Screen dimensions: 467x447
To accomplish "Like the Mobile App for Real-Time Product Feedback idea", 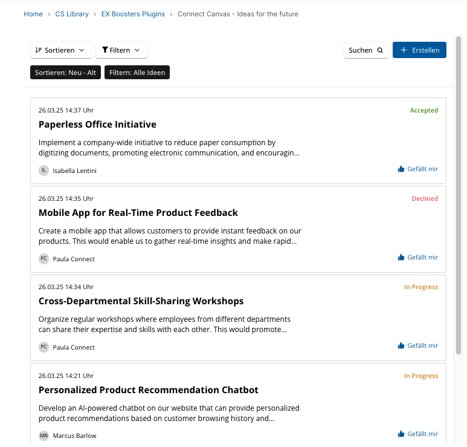I will click(x=418, y=257).
